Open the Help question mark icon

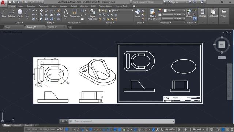202,2
